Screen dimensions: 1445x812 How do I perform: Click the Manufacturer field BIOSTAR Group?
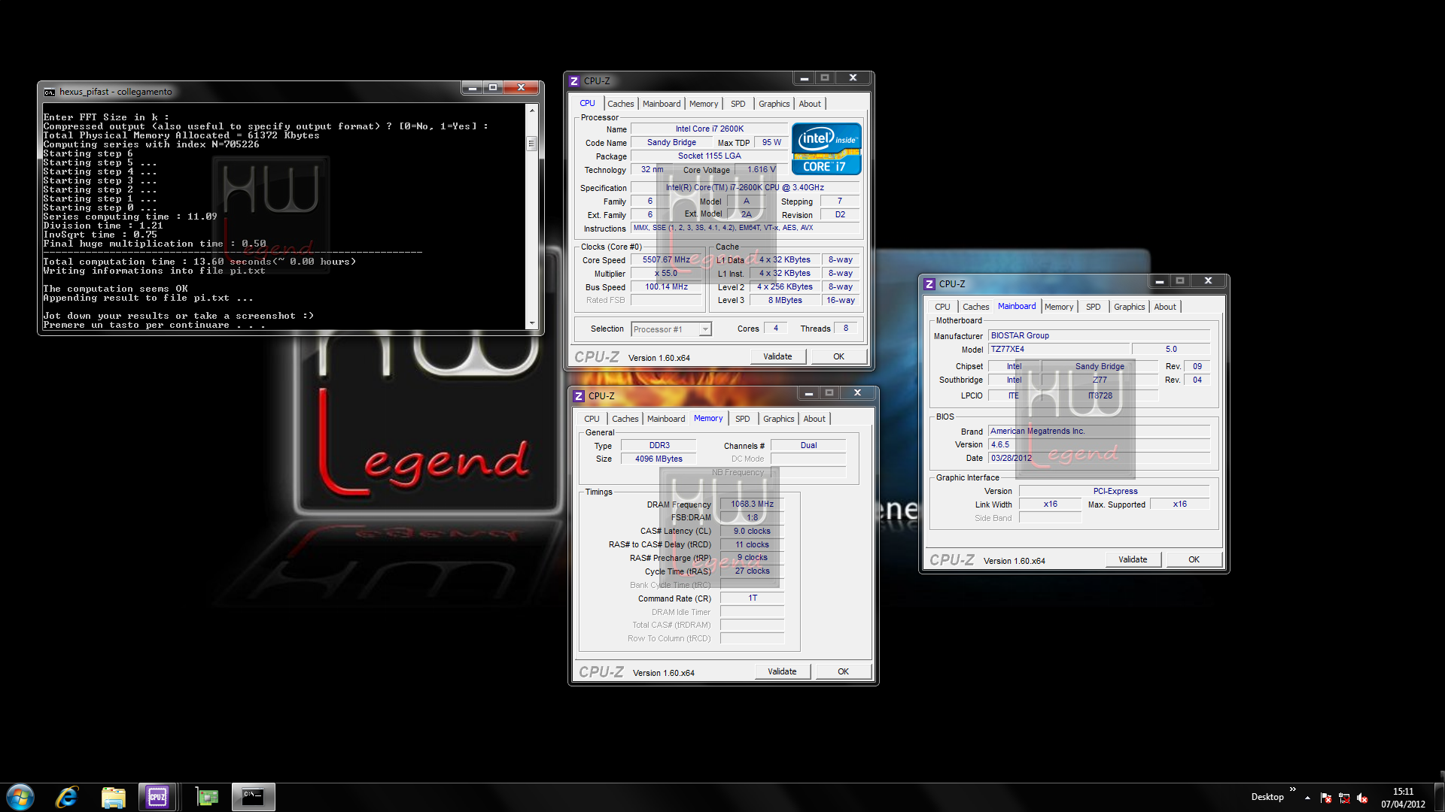click(1099, 336)
